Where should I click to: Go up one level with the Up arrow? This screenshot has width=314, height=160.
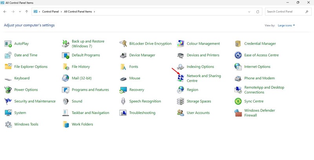pyautogui.click(x=27, y=12)
